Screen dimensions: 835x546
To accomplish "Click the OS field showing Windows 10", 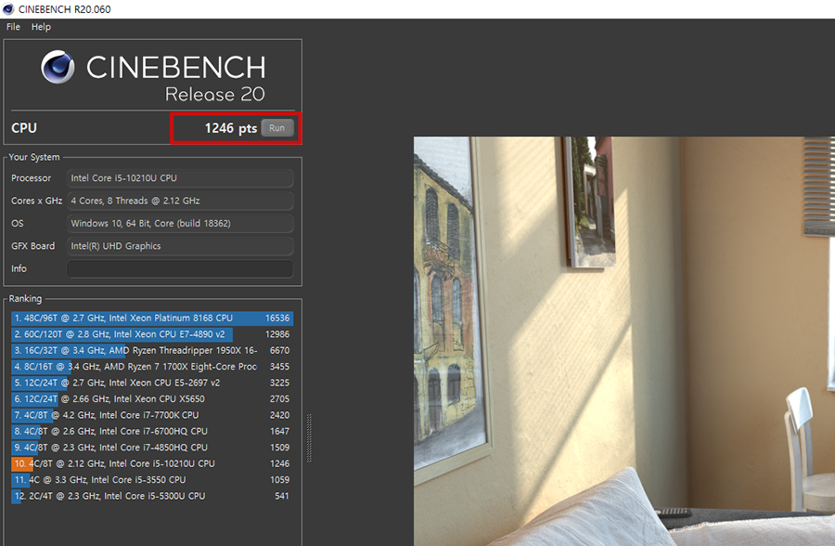I will (180, 224).
